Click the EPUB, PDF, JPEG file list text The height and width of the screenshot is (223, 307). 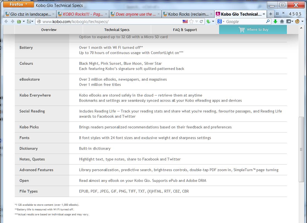[x=134, y=191]
